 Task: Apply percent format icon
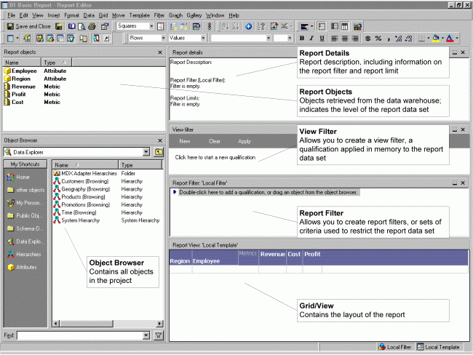click(x=378, y=38)
